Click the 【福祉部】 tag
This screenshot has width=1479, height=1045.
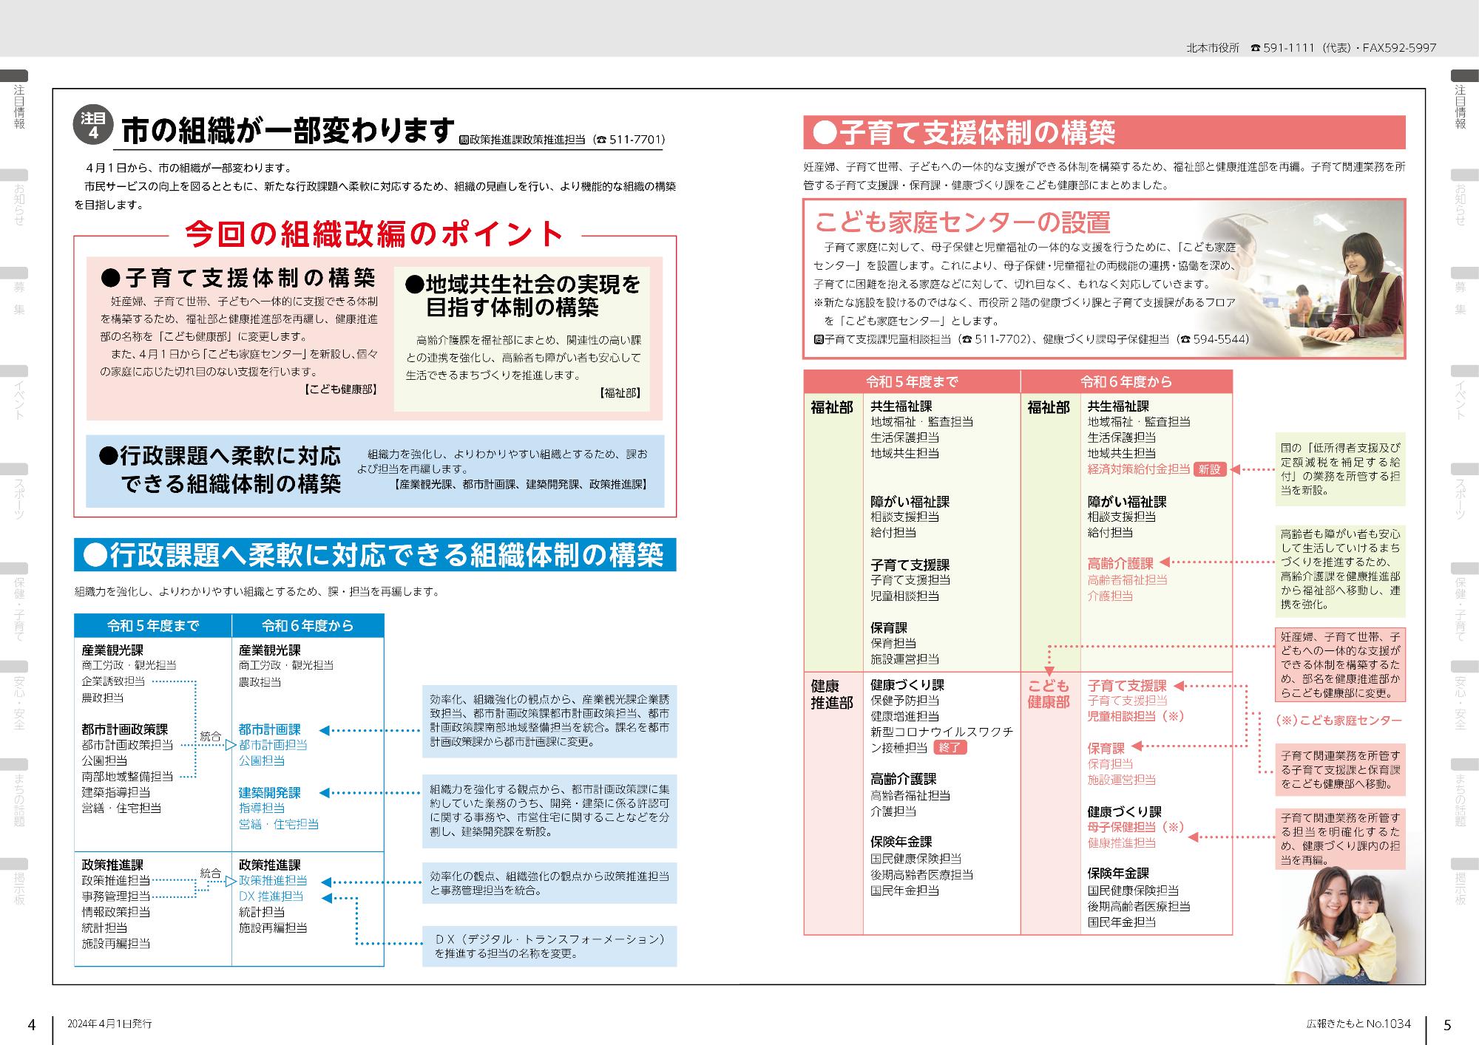point(620,392)
